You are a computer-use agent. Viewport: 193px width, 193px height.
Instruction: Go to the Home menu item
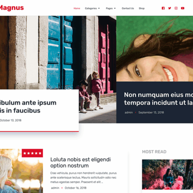tap(77, 9)
